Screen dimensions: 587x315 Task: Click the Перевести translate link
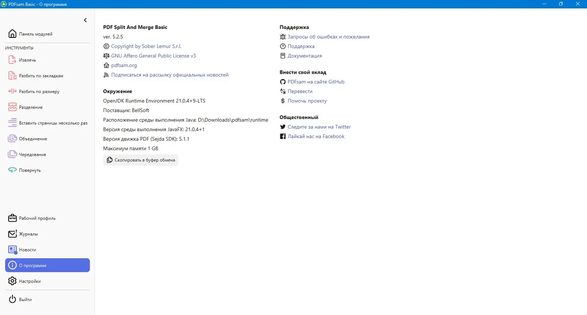(x=300, y=91)
